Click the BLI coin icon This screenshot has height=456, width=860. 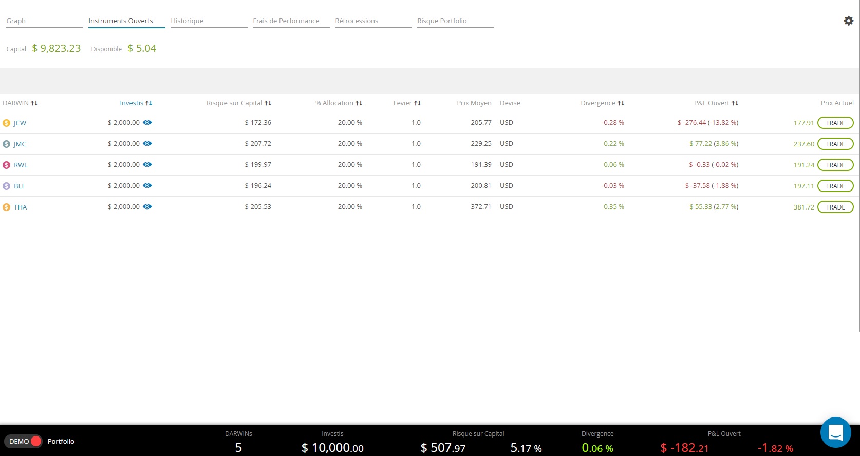click(x=6, y=186)
